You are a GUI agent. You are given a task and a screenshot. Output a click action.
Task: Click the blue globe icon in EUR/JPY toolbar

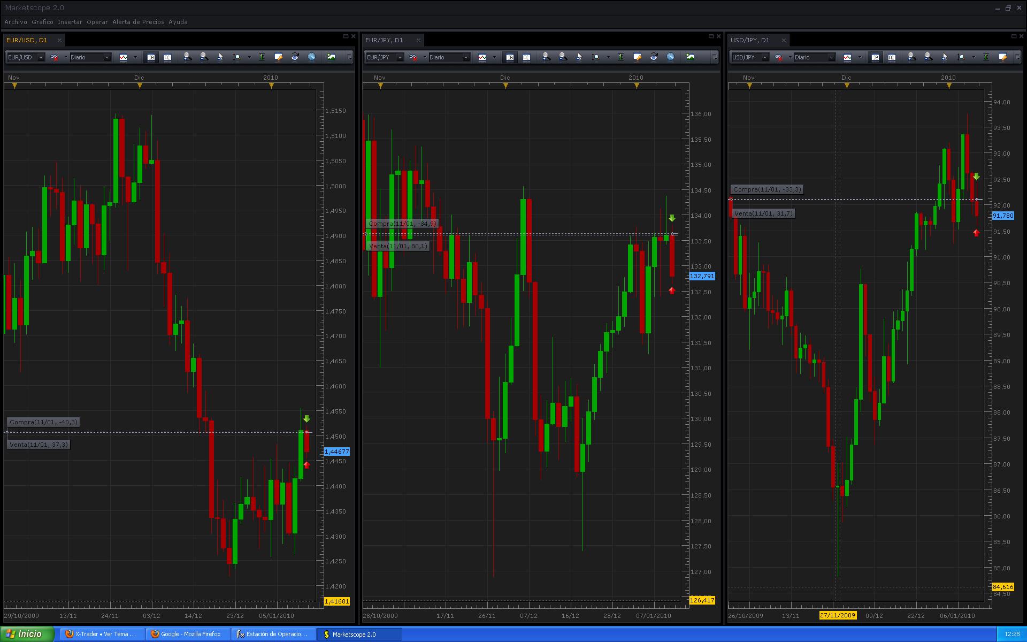click(x=671, y=57)
